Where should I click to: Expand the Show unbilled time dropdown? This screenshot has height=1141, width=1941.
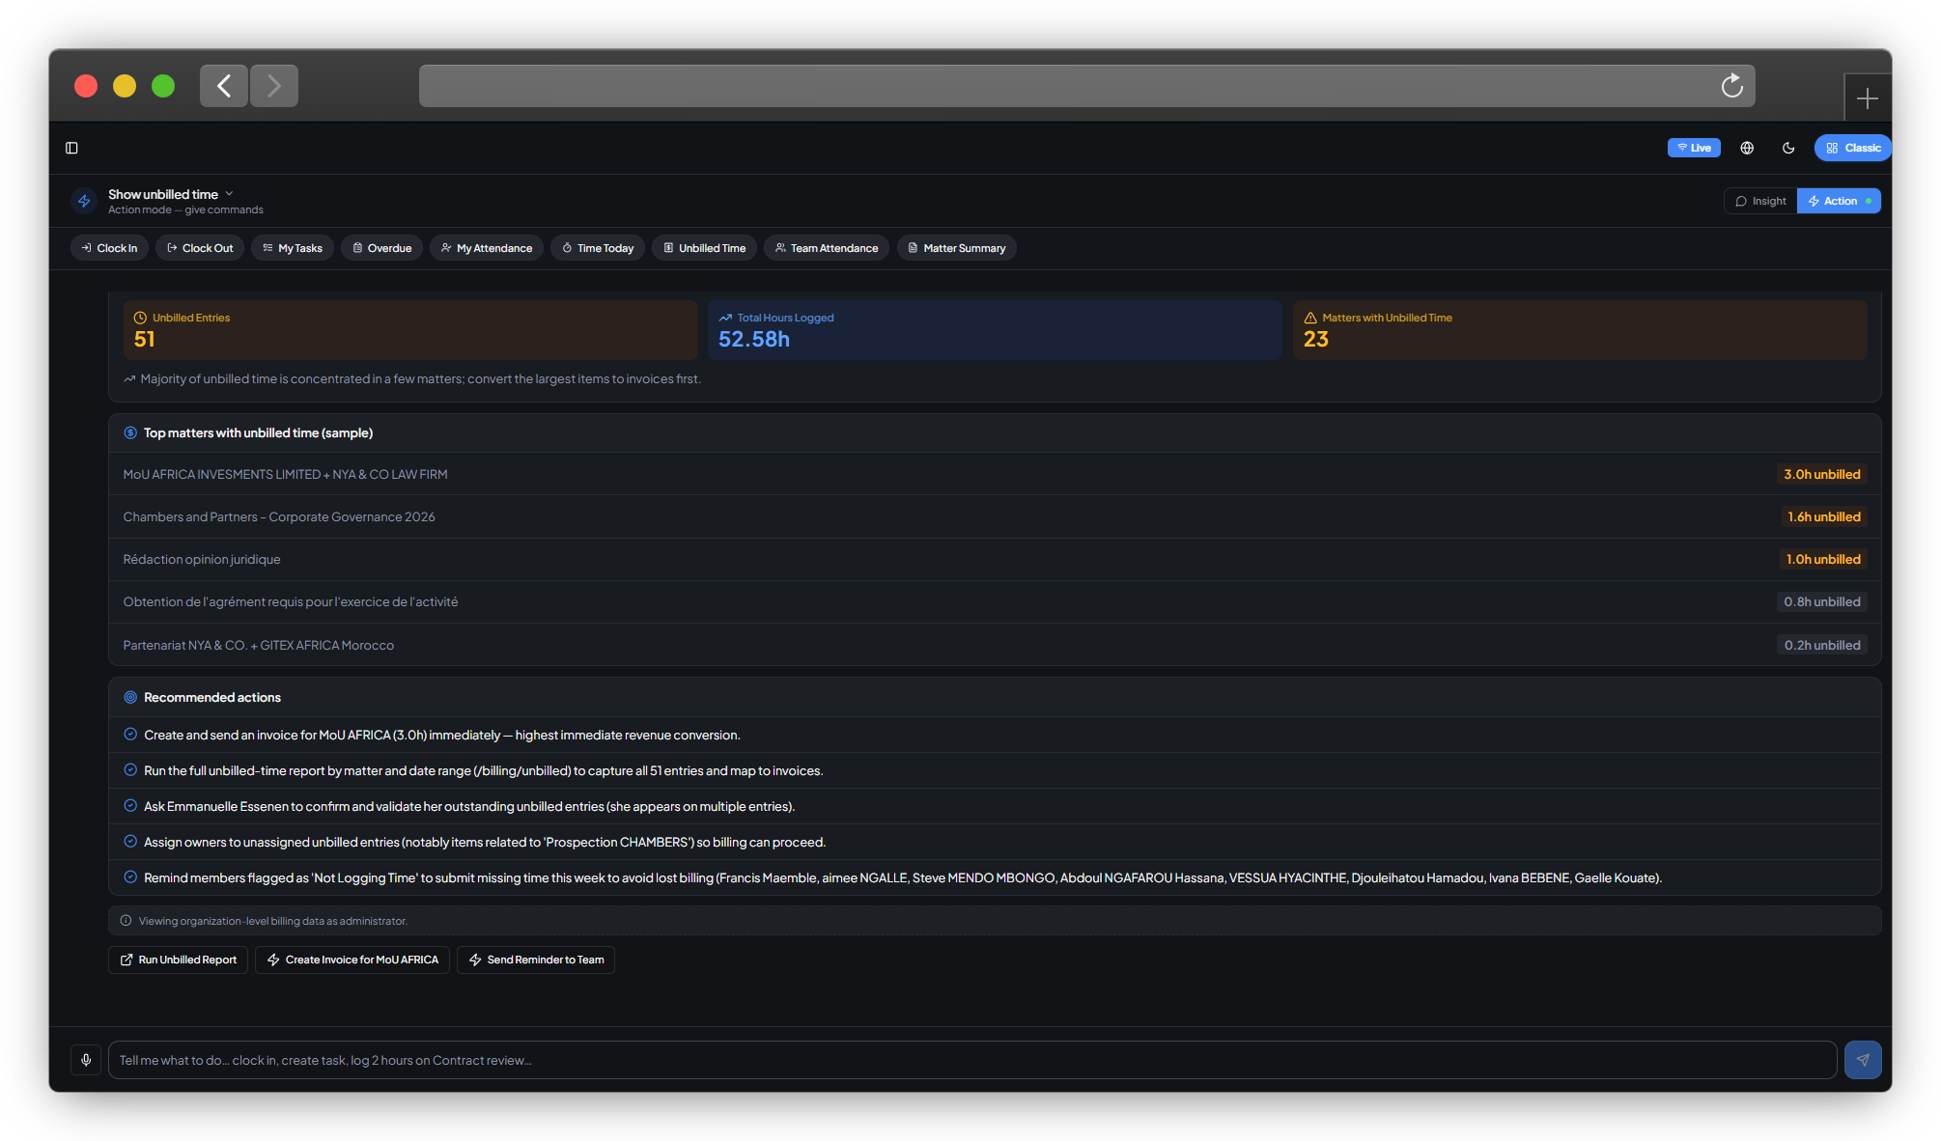(228, 193)
